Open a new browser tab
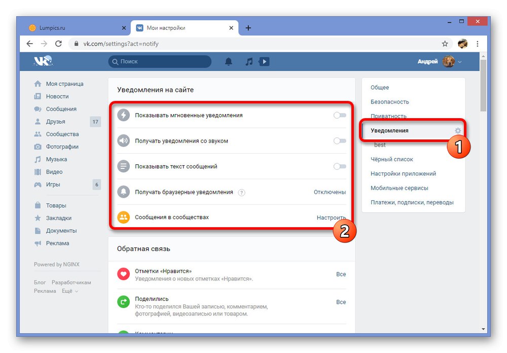Viewport: 507px width, 353px height. point(248,28)
